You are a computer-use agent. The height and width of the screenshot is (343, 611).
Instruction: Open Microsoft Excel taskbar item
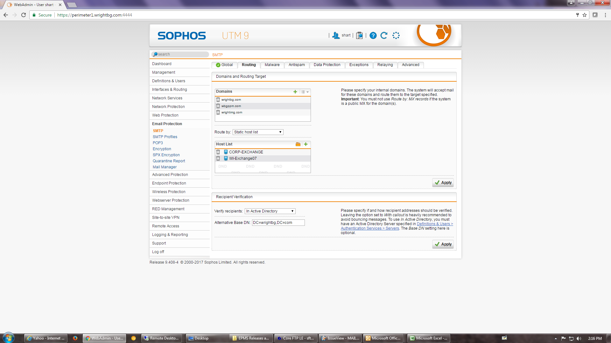(429, 338)
